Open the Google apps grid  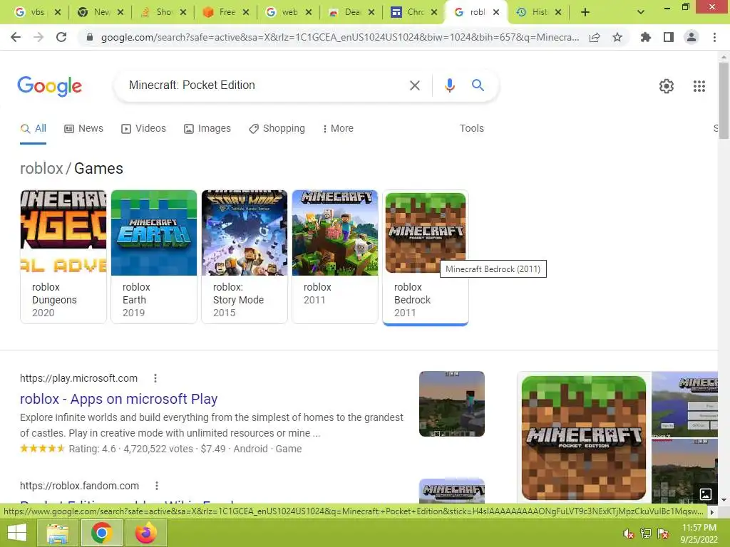699,86
